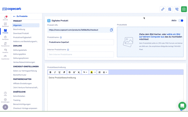The image size is (188, 117).
Task: Click the phone call icon button
Action: point(177,9)
